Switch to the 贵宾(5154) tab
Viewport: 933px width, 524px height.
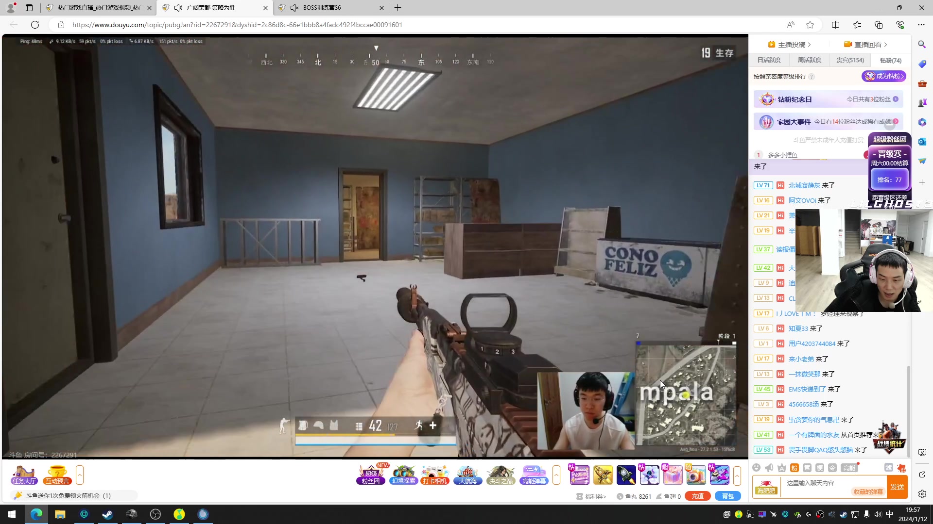point(850,60)
